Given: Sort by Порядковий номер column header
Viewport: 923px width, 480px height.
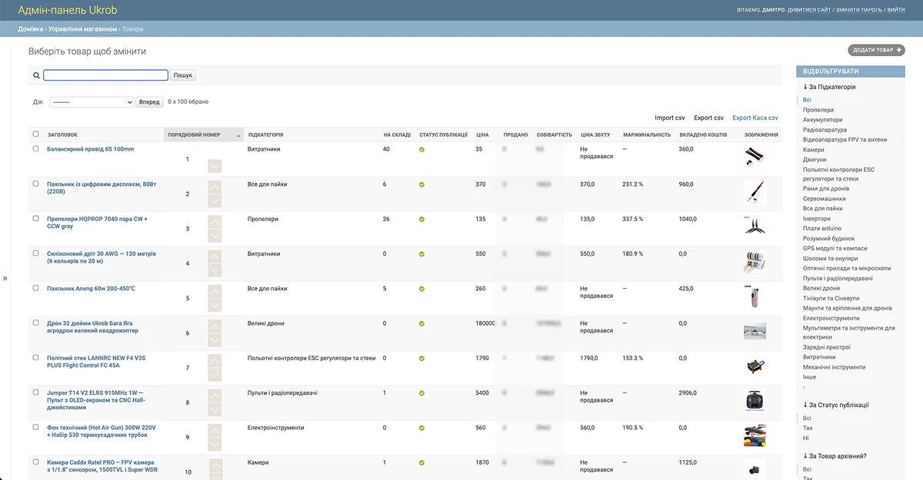Looking at the screenshot, I should [x=194, y=135].
